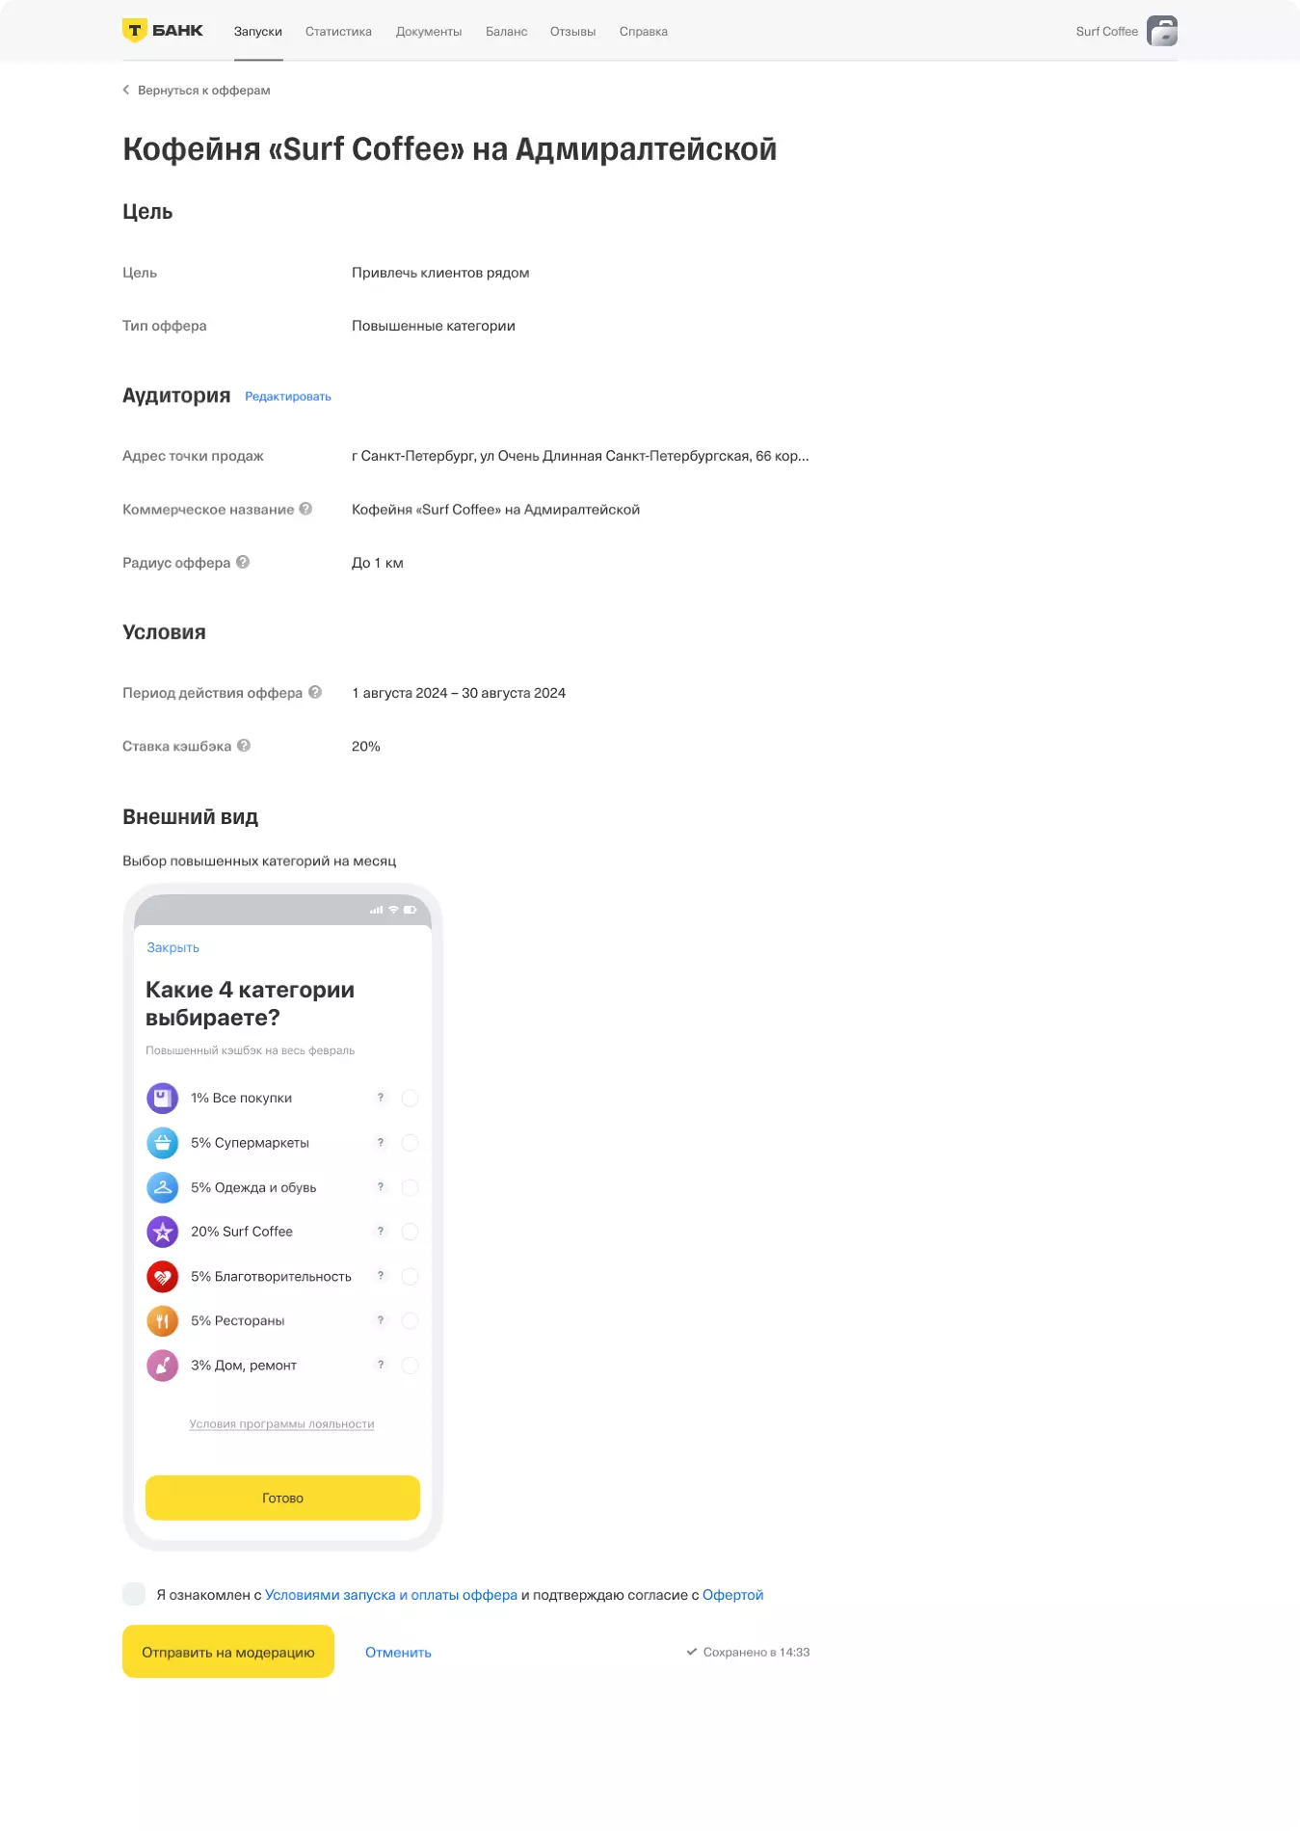
Task: Click Редактировать link next to Аудитория
Action: click(288, 396)
